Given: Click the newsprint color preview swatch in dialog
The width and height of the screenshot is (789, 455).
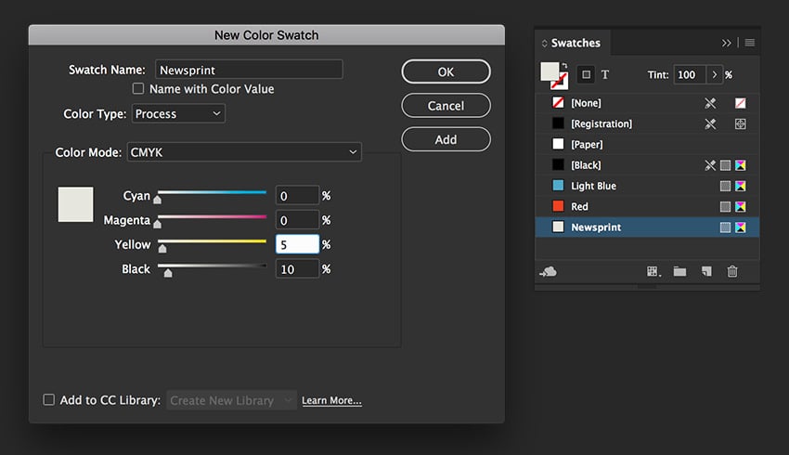Looking at the screenshot, I should pyautogui.click(x=75, y=204).
